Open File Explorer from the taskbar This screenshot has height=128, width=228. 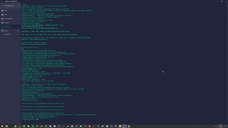click(x=6, y=126)
